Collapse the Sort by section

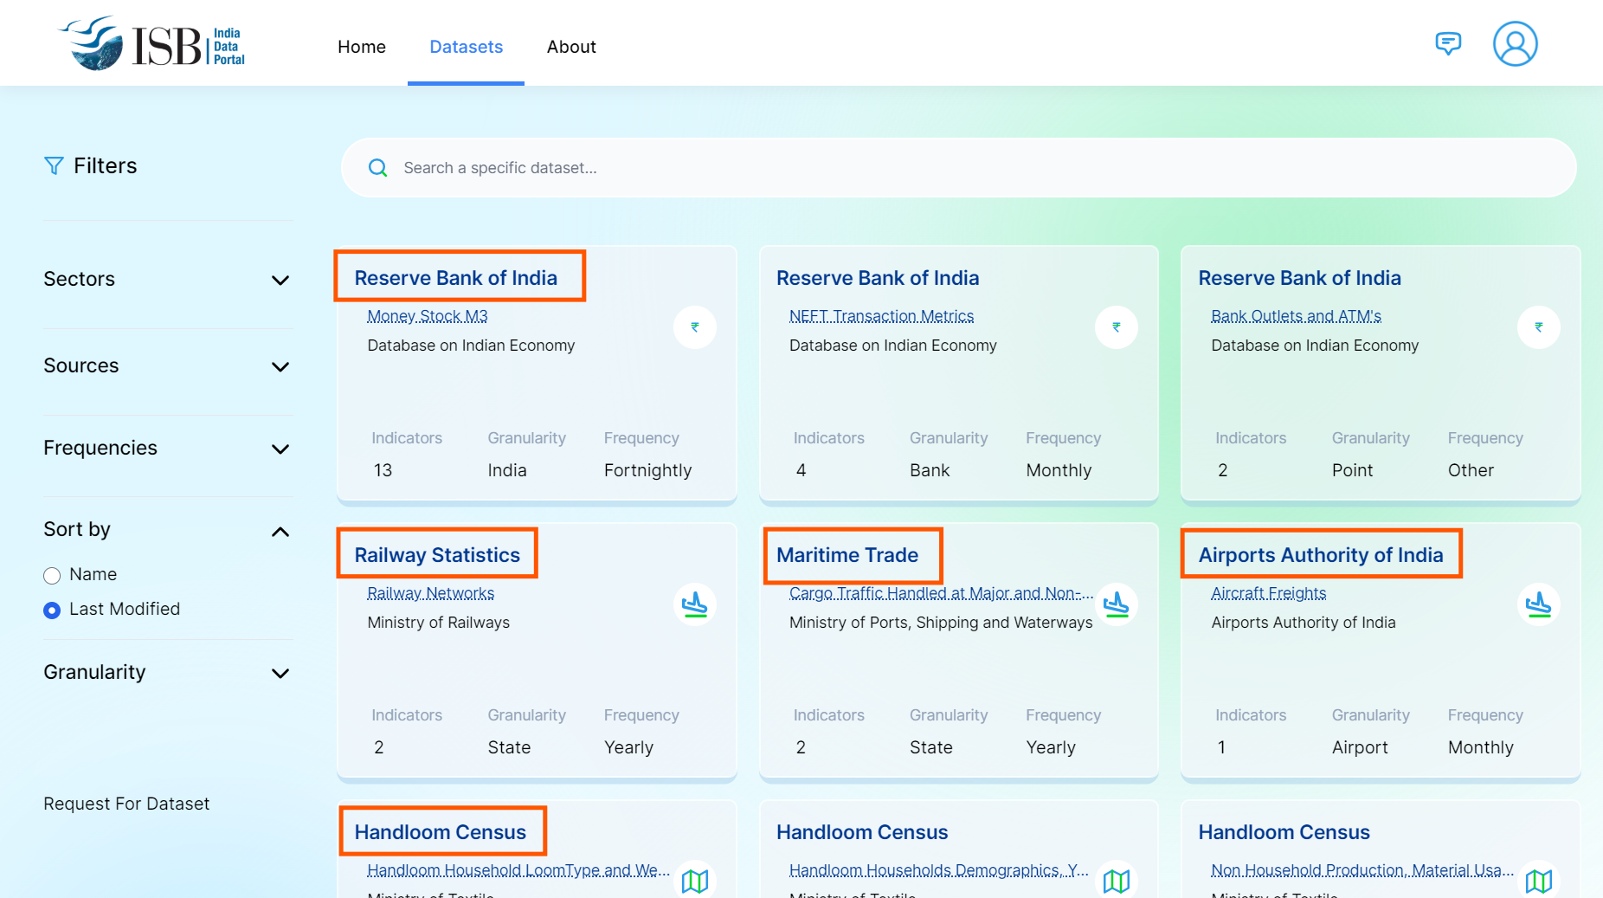pos(280,531)
